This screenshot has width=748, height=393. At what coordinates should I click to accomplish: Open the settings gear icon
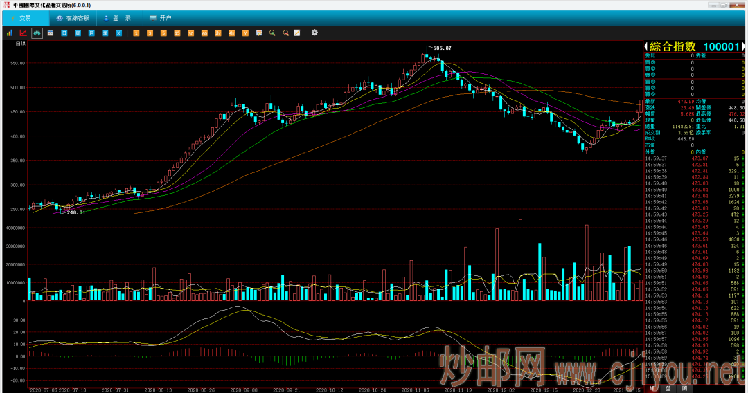pos(314,33)
